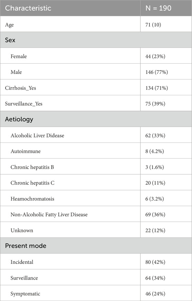The width and height of the screenshot is (192, 301).
Task: Click the Surveillance_Yes row label
Action: (24, 104)
